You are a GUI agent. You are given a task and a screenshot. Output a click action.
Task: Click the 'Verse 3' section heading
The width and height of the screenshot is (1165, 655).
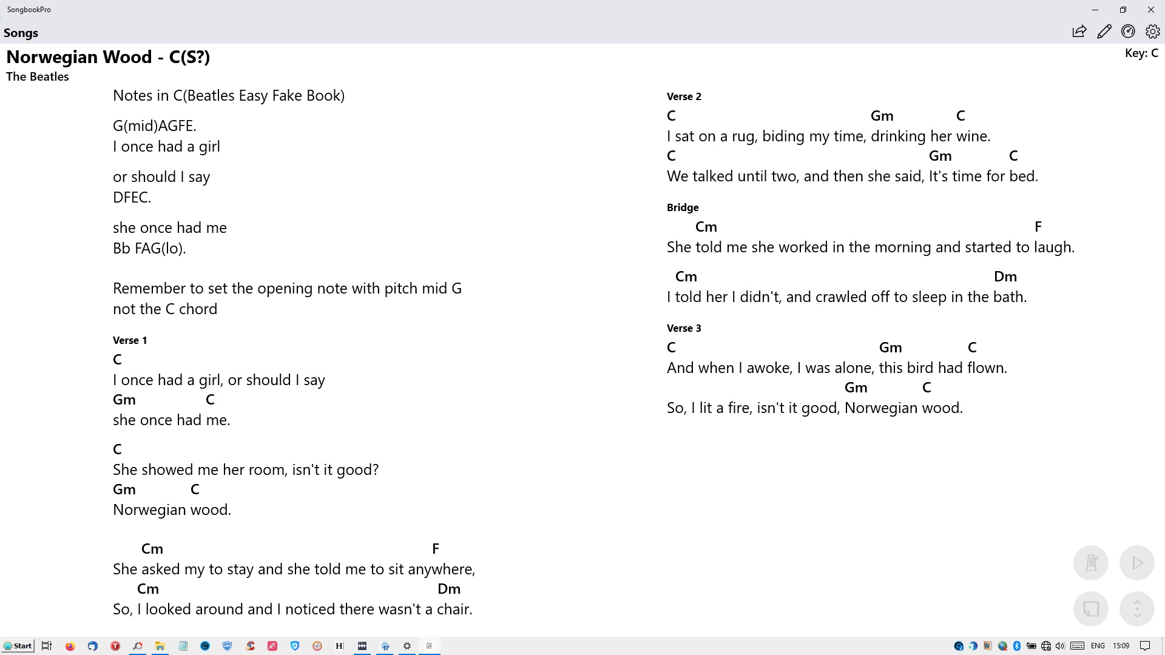pos(684,328)
